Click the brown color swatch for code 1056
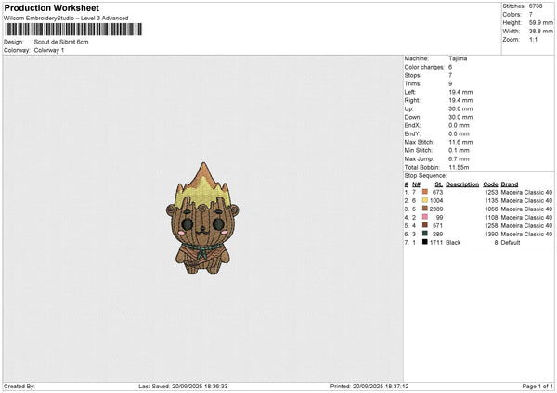This screenshot has width=557, height=393. (425, 209)
